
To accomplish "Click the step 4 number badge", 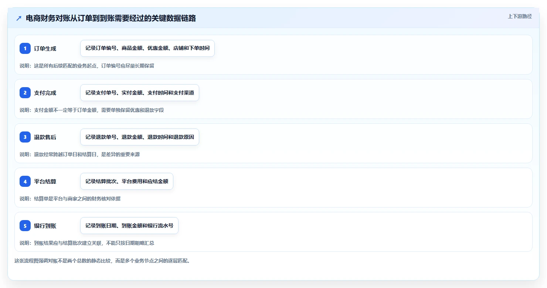I will (25, 181).
